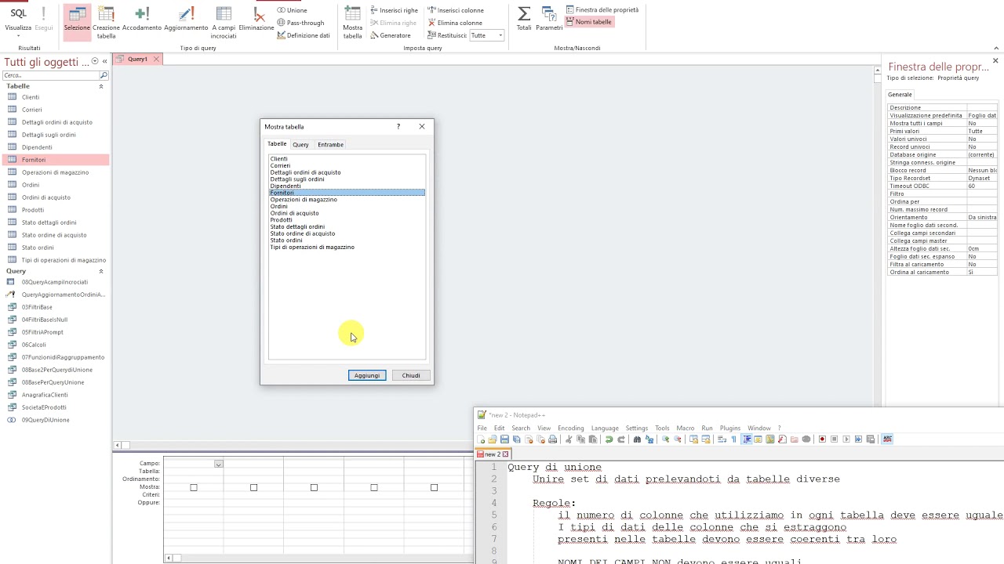Click spell-check ABC icon in Notepad++
Screen dimensions: 1004x564
[x=887, y=439]
